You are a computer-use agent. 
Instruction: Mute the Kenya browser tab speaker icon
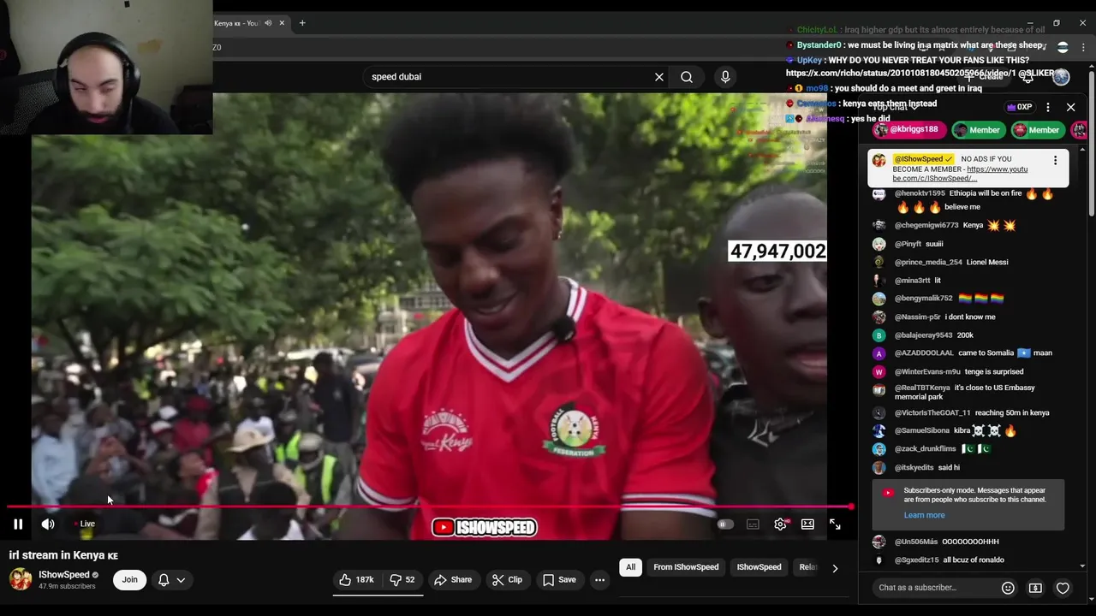pos(268,23)
